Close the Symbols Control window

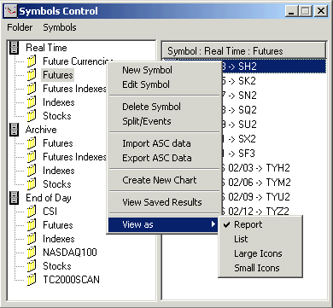tap(321, 11)
